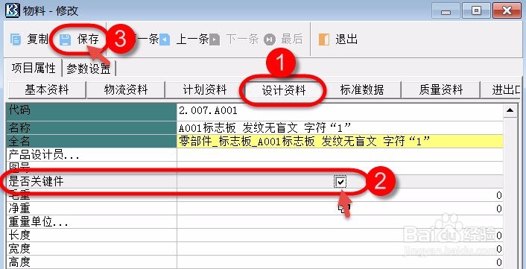Click the scrollbar up arrow
The height and width of the screenshot is (269, 526).
(x=510, y=110)
